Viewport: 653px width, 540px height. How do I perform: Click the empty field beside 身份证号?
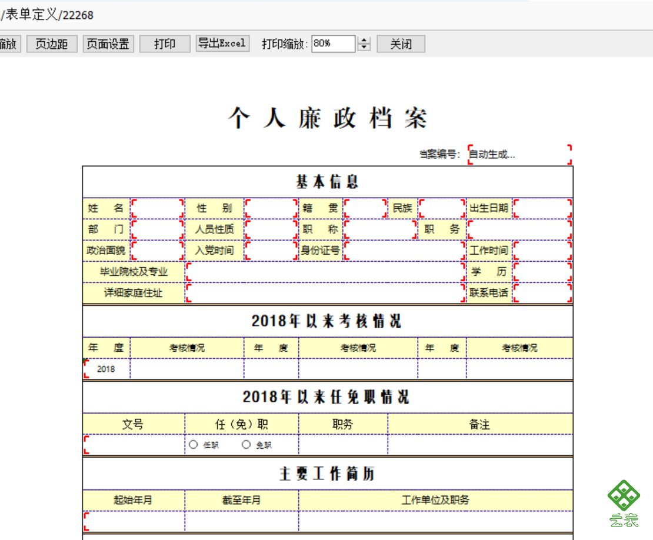point(404,251)
